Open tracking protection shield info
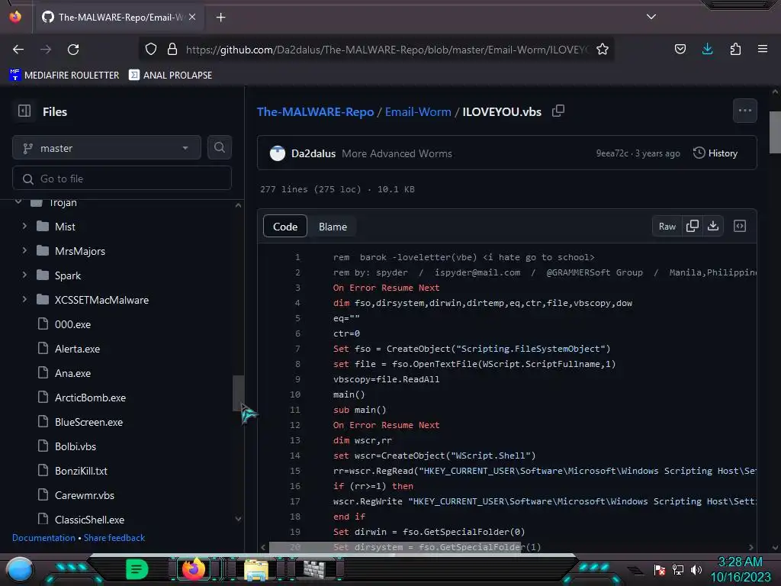 (x=151, y=50)
